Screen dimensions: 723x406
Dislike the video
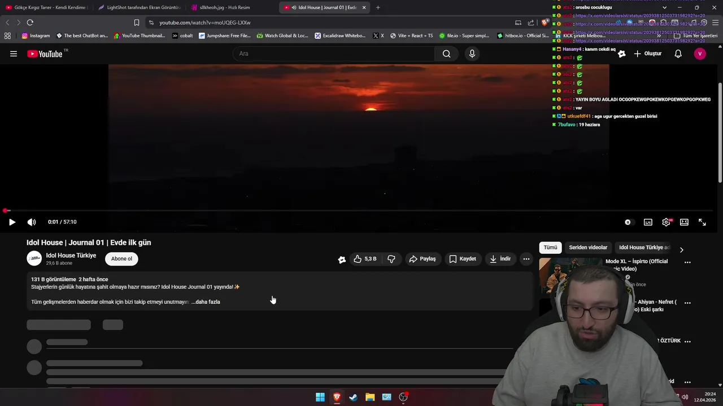391,259
